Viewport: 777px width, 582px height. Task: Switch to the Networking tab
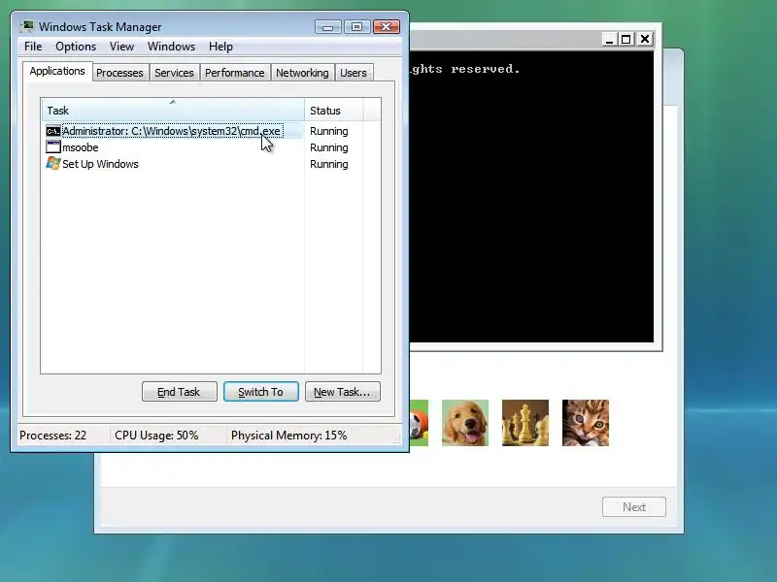point(302,73)
